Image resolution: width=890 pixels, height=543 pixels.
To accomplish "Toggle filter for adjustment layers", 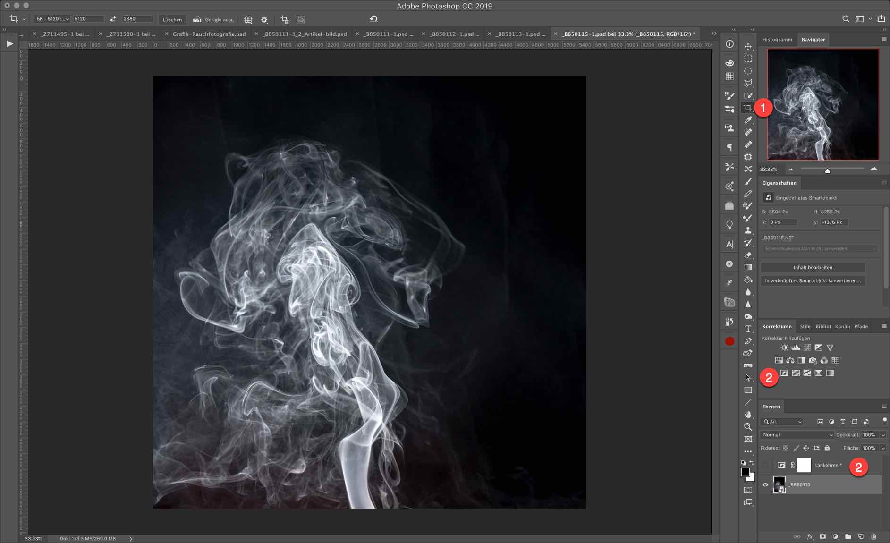I will (x=831, y=422).
